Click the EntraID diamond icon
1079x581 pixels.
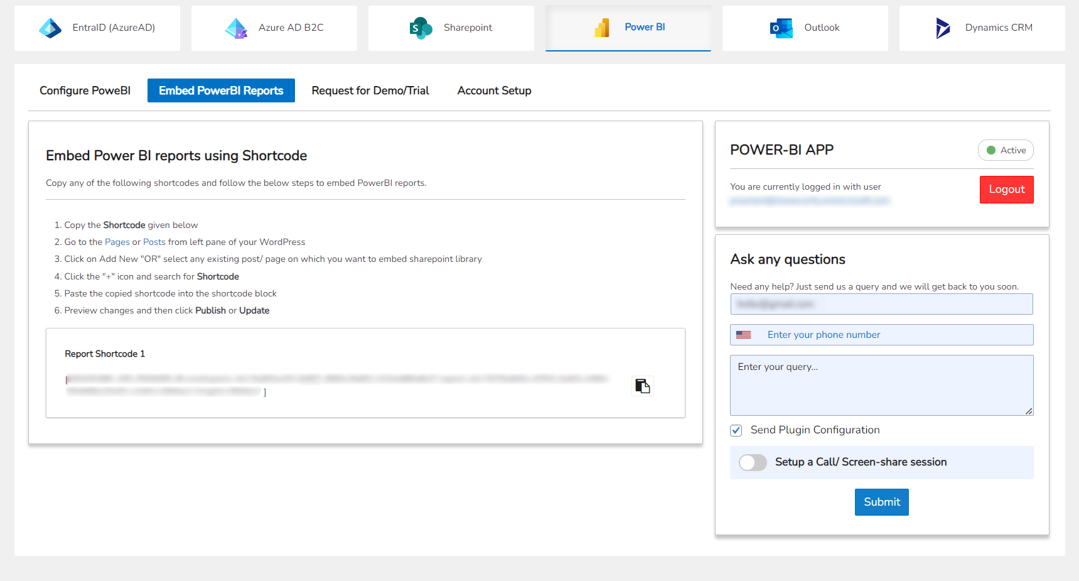coord(50,28)
